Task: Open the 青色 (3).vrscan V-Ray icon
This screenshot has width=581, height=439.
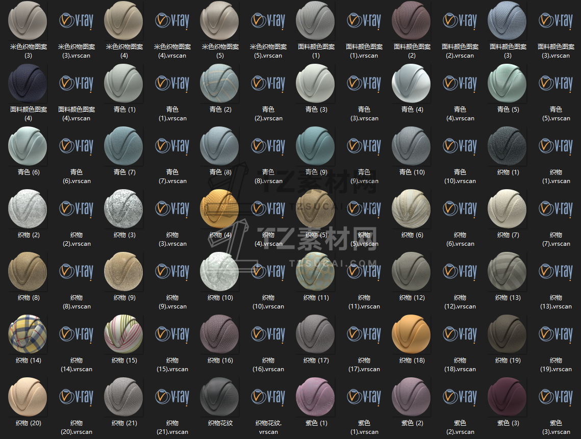Action: [x=364, y=83]
